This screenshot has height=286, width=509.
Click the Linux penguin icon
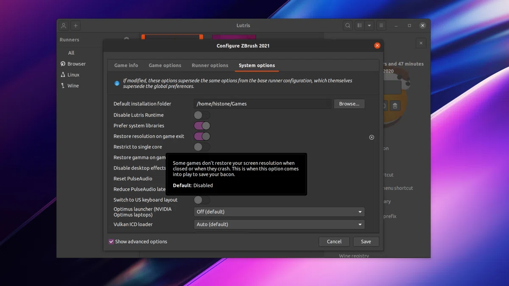(x=63, y=75)
